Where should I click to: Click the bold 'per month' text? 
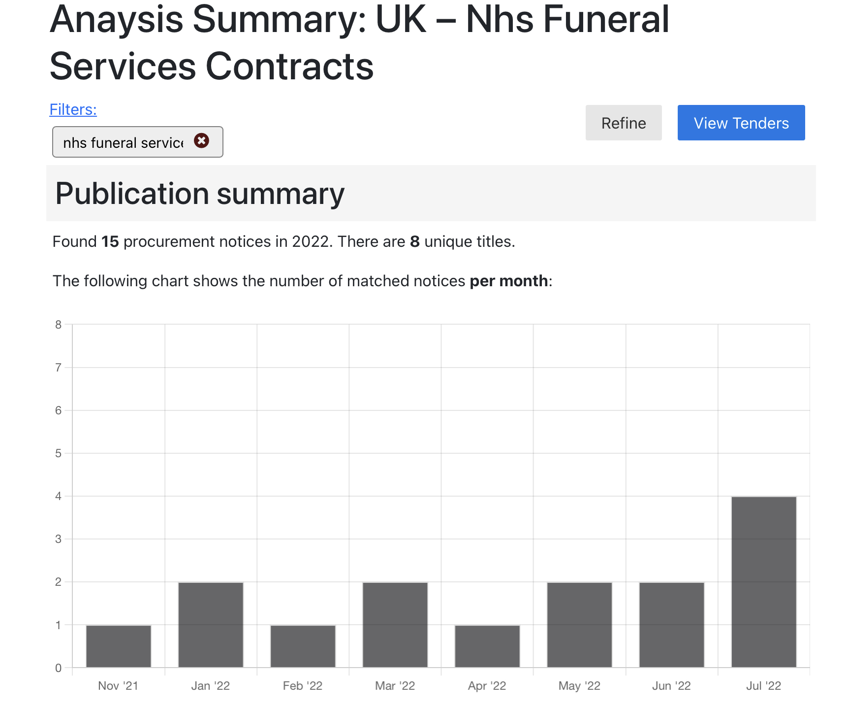(x=509, y=281)
